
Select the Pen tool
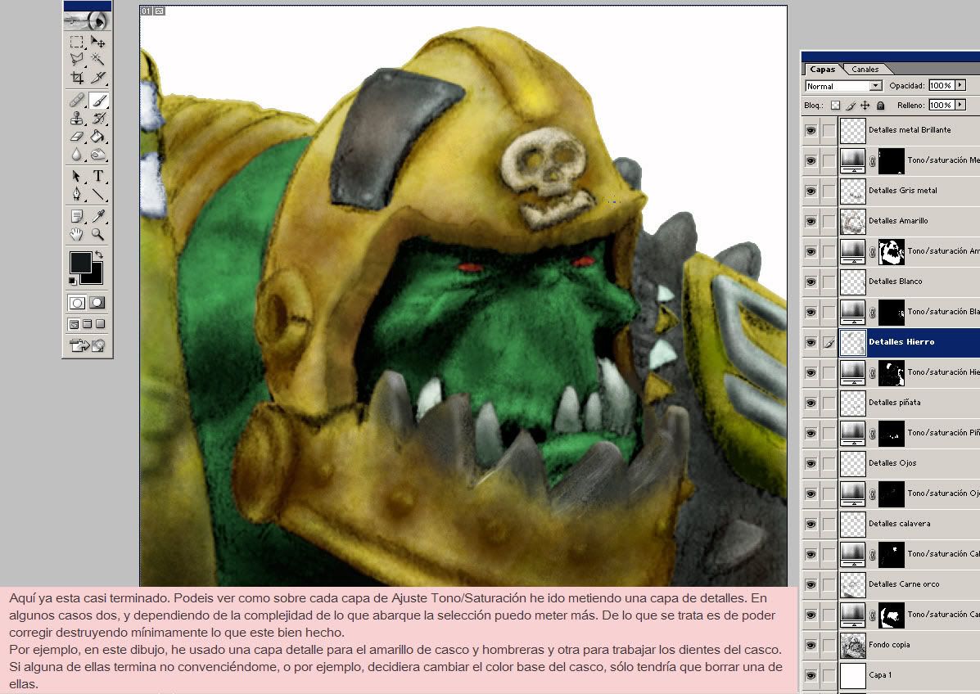77,194
